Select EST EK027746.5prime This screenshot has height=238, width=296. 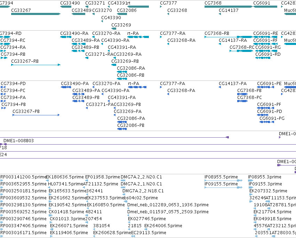147,219
